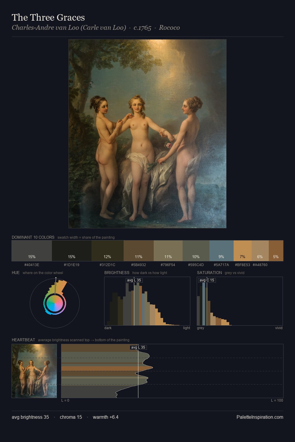Image resolution: width=295 pixels, height=442 pixels.
Task: Click the HUE section heading
Action: [16, 273]
